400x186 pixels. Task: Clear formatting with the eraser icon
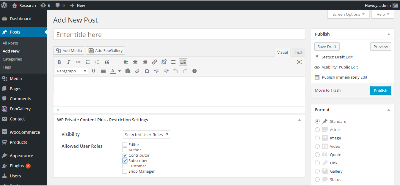137,71
